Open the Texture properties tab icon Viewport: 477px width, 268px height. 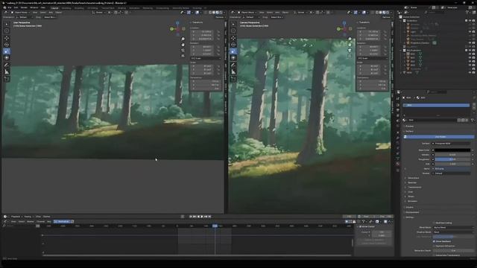click(398, 170)
